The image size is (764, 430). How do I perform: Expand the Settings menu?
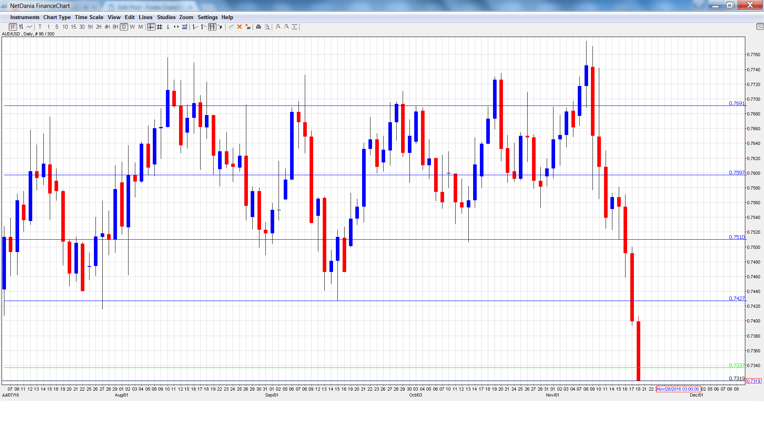point(207,17)
